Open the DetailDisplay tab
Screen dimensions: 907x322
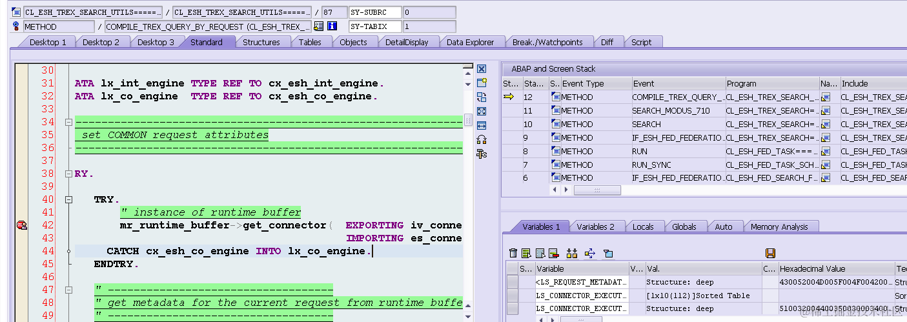[407, 42]
